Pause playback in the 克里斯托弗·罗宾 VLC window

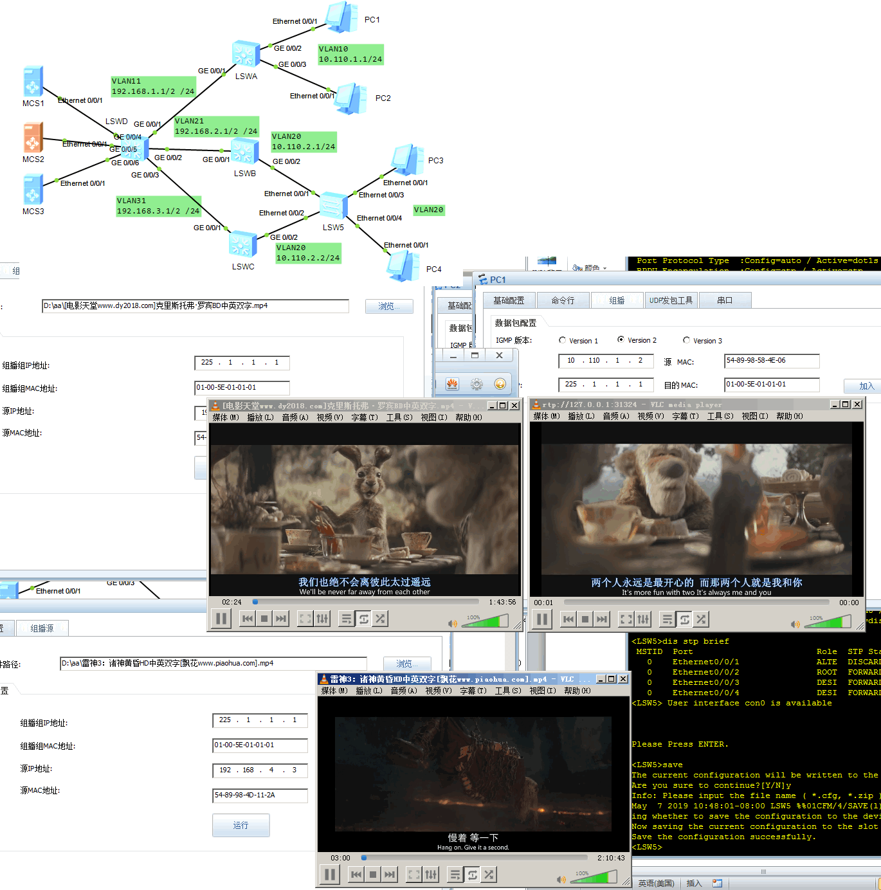221,619
